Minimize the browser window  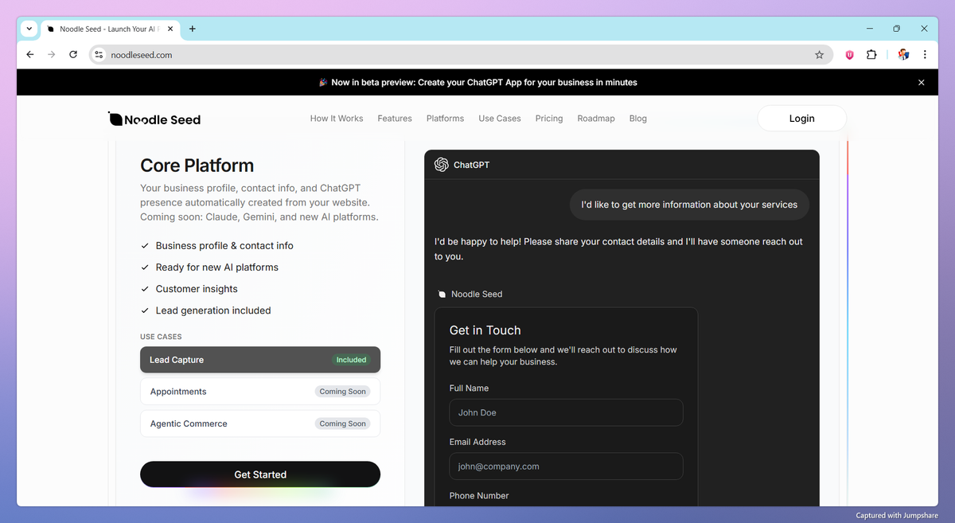(x=868, y=29)
